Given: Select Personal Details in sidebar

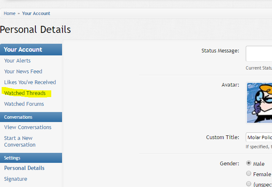Looking at the screenshot, I should click(24, 168).
